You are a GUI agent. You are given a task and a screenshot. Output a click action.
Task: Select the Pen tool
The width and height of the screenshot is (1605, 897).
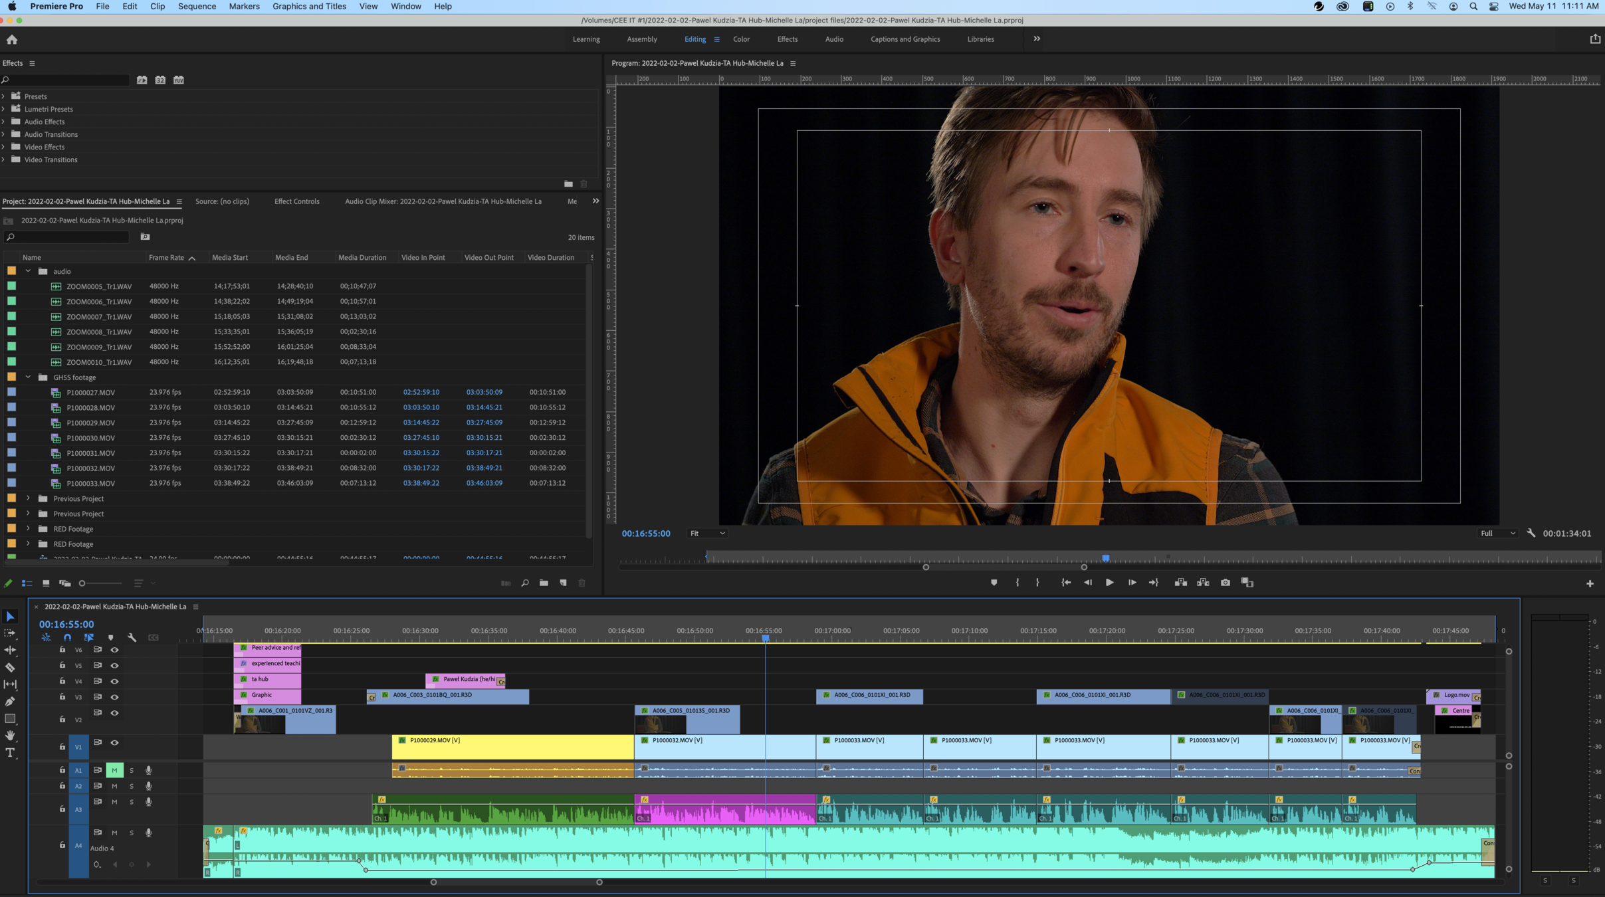click(x=10, y=702)
